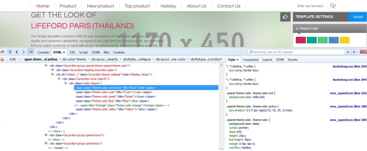Go to Top product page
Image resolution: width=367 pixels, height=151 pixels.
coord(137,6)
